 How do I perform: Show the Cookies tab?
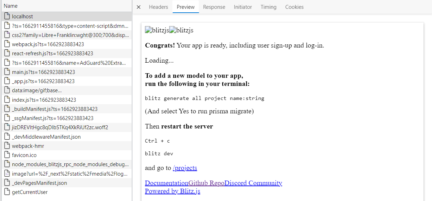[x=294, y=7]
